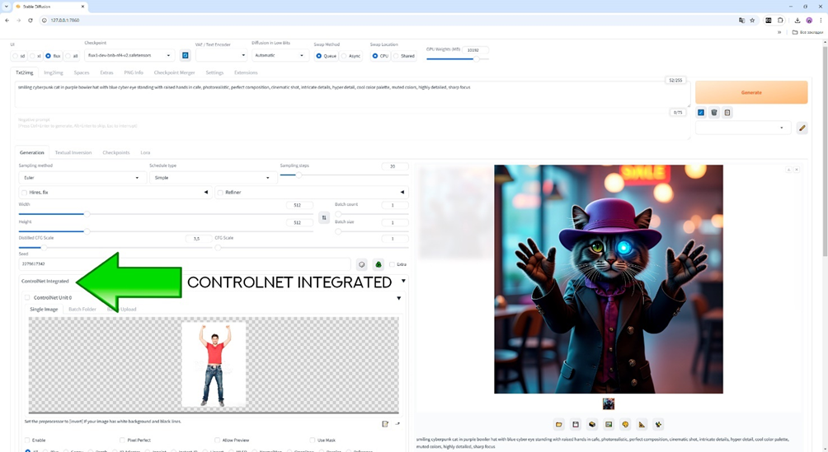Image resolution: width=828 pixels, height=452 pixels.
Task: Select the 'sd' UI radio button
Action: coord(15,56)
